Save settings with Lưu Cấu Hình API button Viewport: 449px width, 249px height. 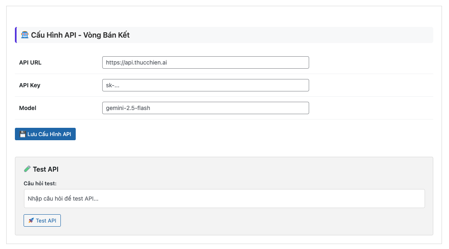(x=45, y=134)
